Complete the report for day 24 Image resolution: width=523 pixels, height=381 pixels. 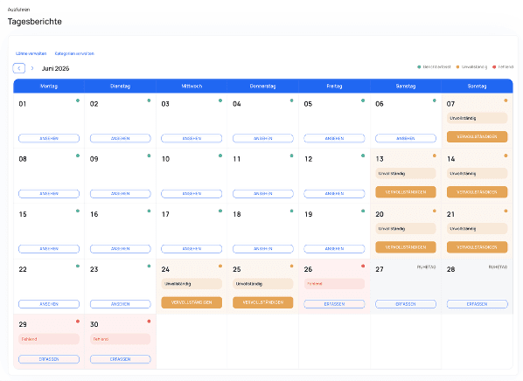point(192,302)
